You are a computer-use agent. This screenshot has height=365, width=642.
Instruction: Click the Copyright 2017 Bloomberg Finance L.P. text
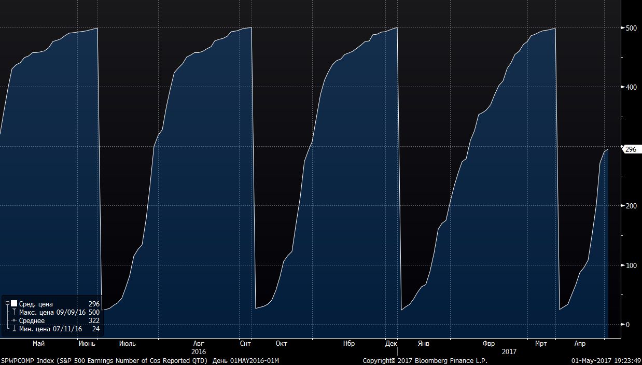[x=425, y=360]
